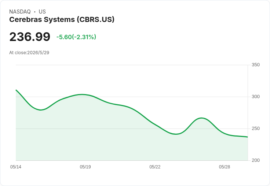Click the -5.60(-2.31%) change value
270x186 pixels.
pyautogui.click(x=76, y=37)
